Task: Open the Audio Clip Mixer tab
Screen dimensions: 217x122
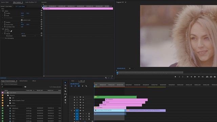Action: pyautogui.click(x=31, y=2)
